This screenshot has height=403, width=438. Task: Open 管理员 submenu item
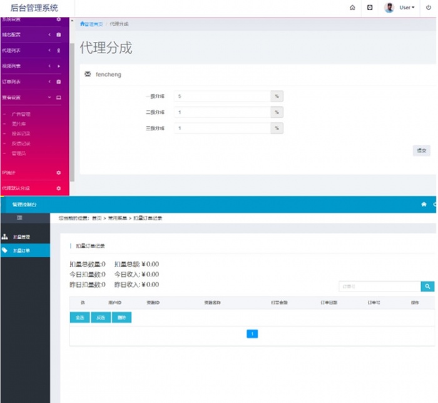(x=19, y=153)
